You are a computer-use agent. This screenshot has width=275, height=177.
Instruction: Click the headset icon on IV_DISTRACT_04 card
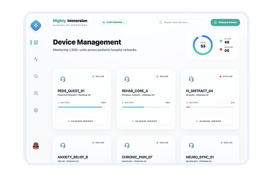click(x=191, y=79)
